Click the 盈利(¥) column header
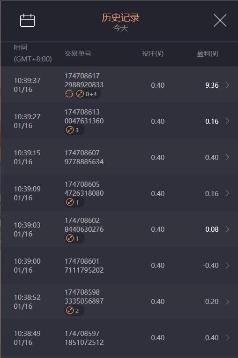This screenshot has height=358, width=238. tap(208, 53)
